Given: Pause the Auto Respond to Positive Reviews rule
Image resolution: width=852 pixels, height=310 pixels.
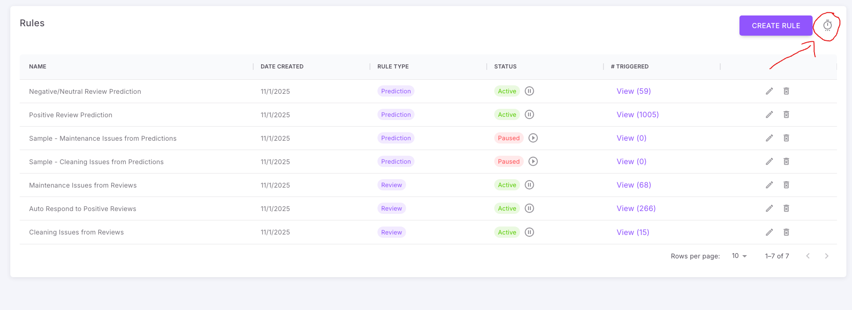Looking at the screenshot, I should pos(529,208).
